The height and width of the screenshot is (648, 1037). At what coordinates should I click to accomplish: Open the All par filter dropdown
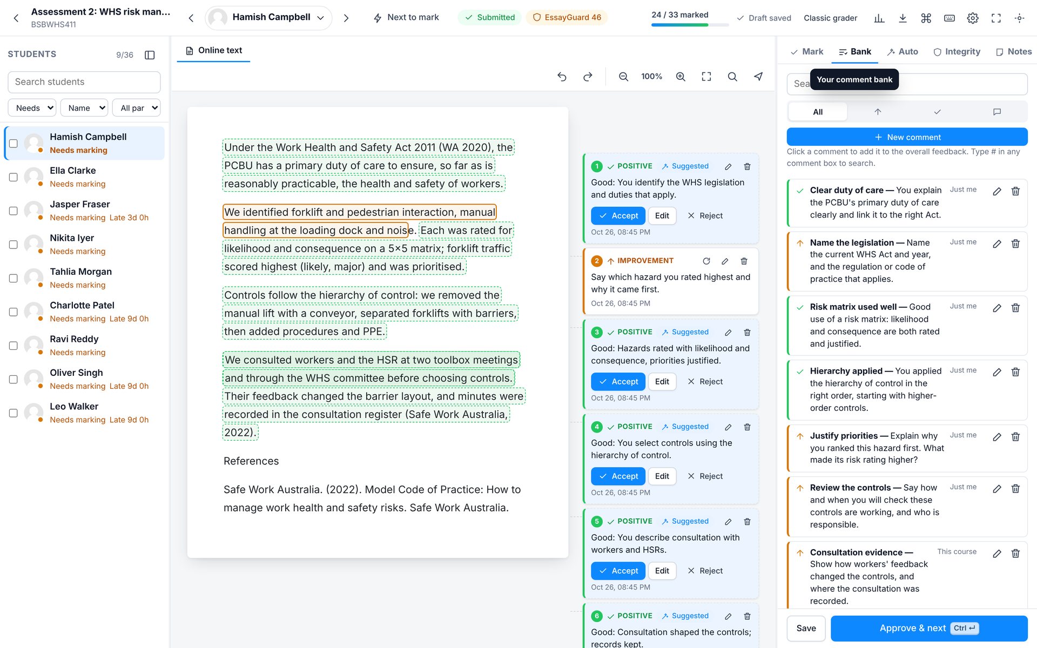coord(137,108)
